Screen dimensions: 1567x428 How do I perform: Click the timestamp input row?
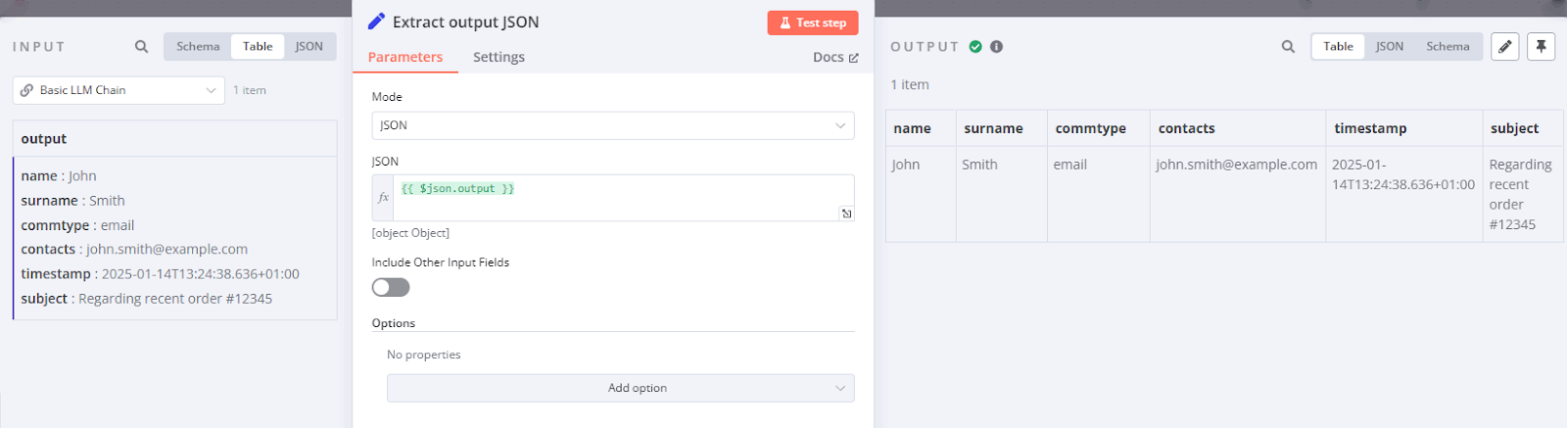pos(160,274)
